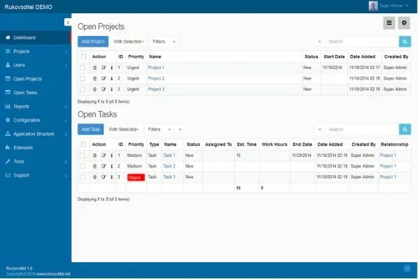This screenshot has height=279, width=419.
Task: Delete Task 2 using its trash icon
Action: coord(95,166)
